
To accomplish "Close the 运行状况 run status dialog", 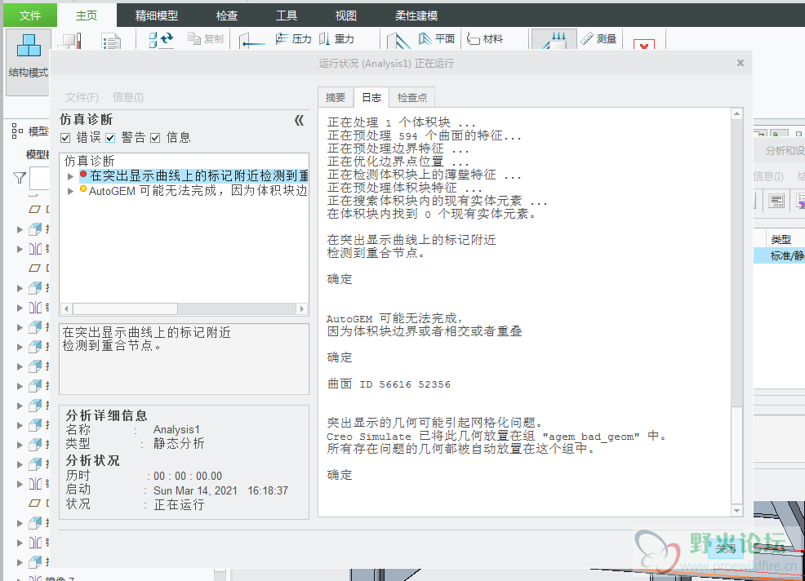I will pyautogui.click(x=741, y=63).
